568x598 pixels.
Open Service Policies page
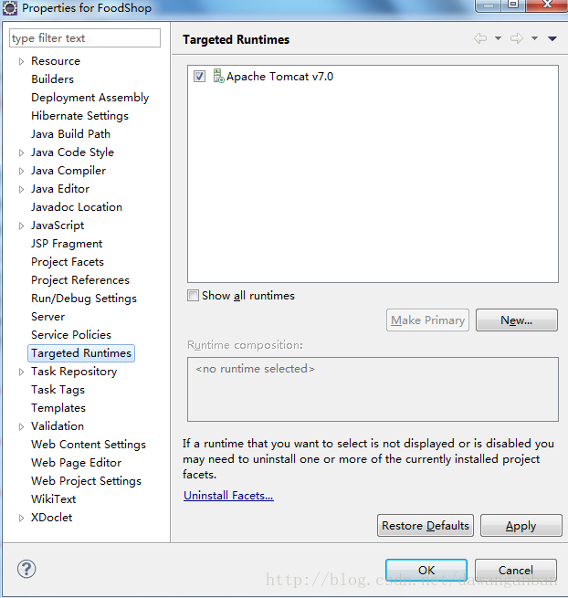[x=71, y=335]
